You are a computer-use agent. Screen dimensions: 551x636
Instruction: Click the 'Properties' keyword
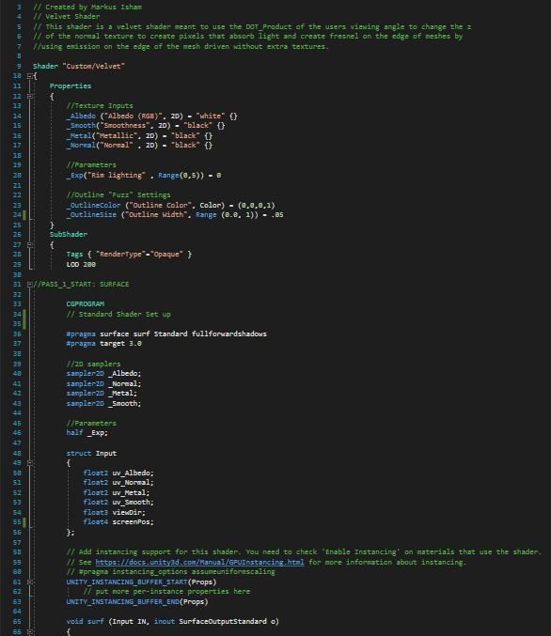click(71, 86)
